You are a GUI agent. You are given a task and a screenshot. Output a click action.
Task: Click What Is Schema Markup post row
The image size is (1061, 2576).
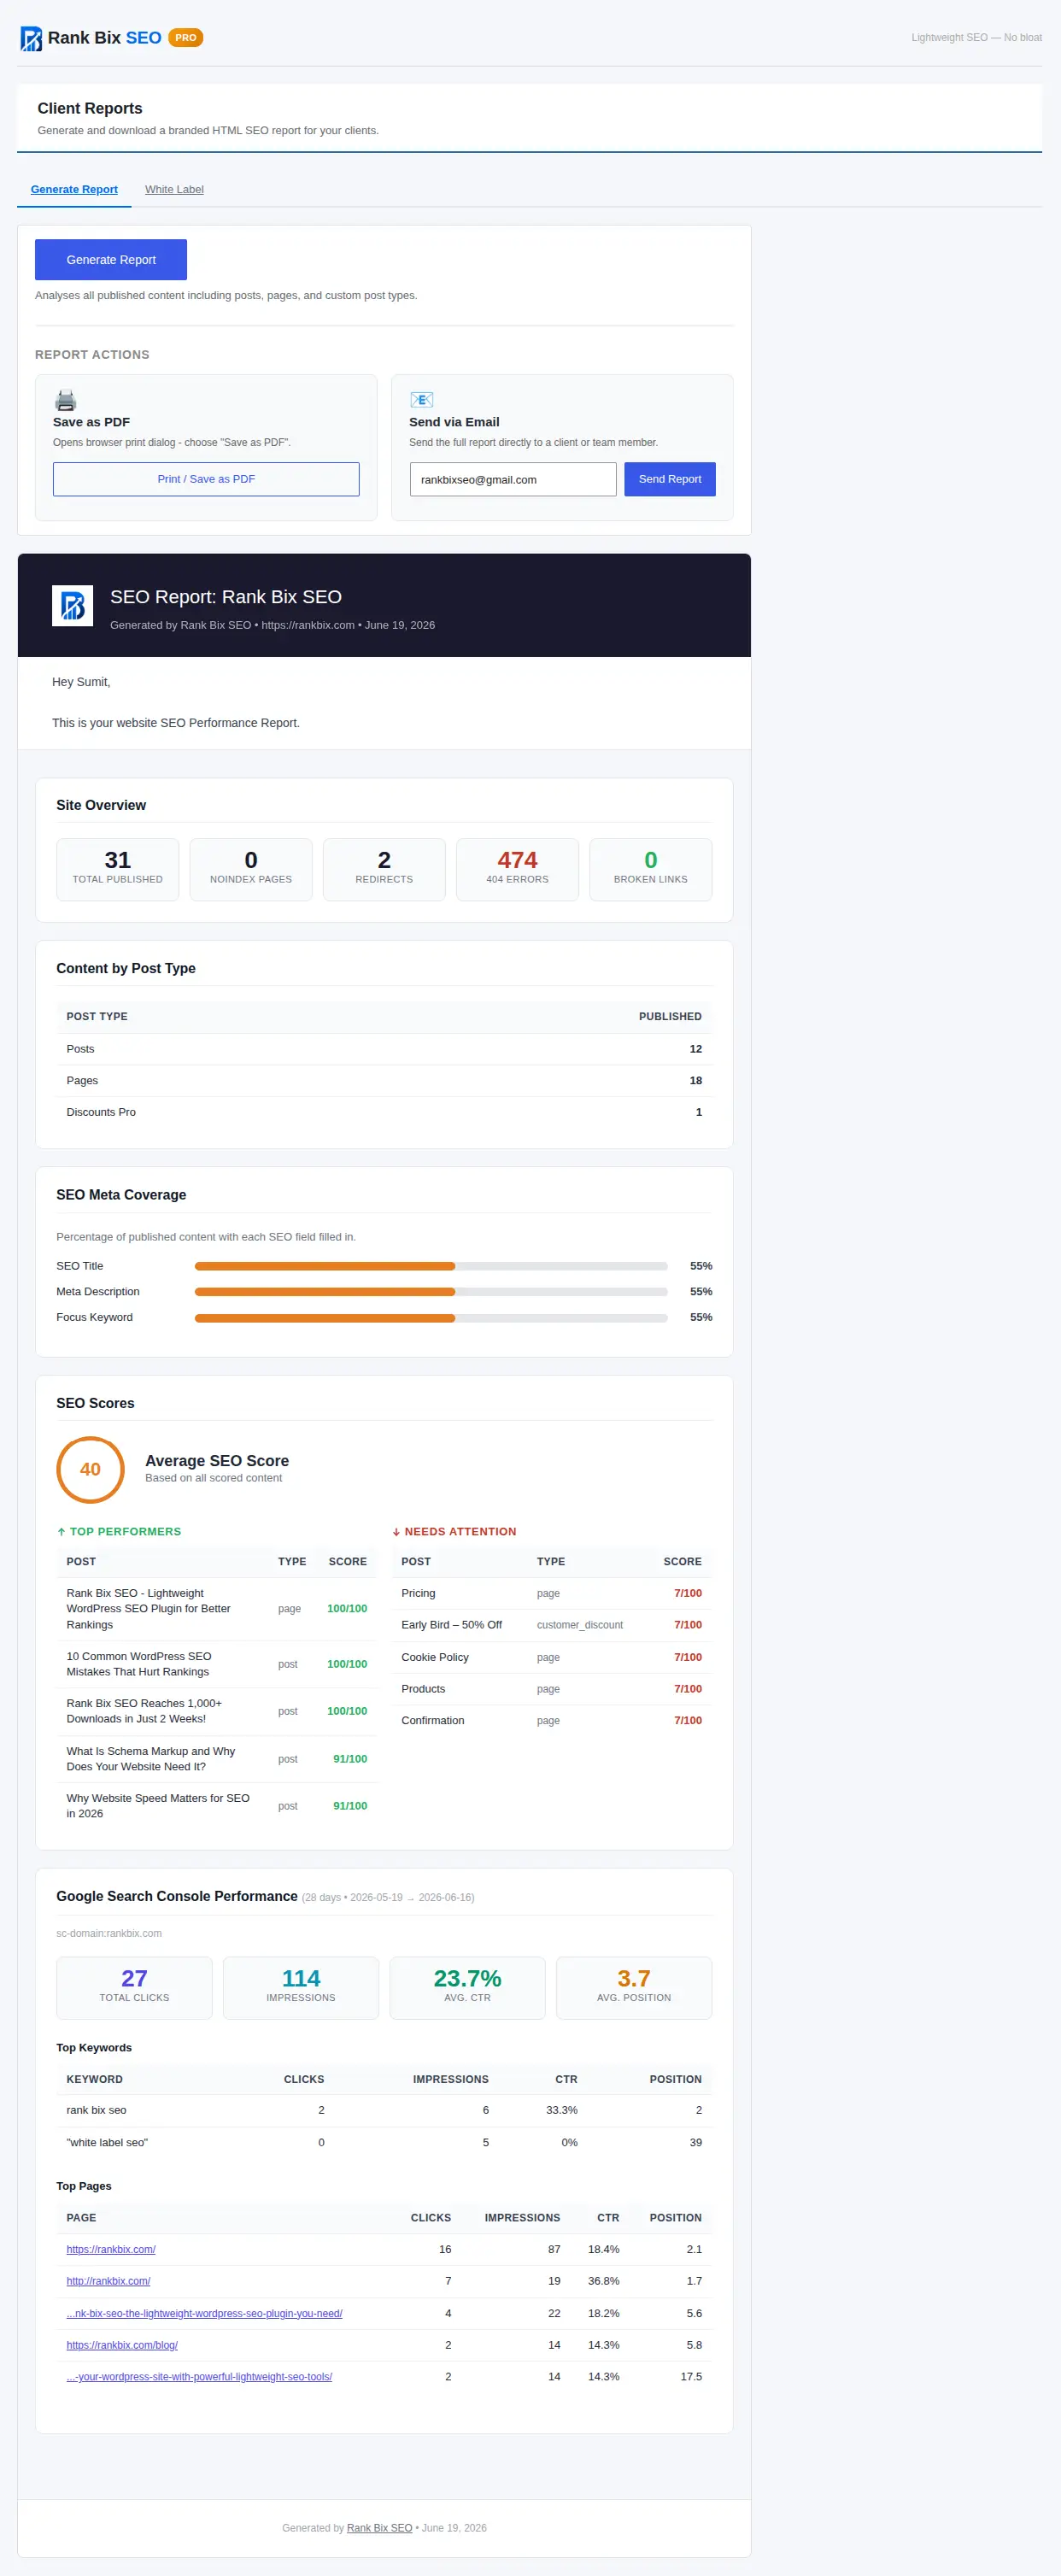point(217,1759)
